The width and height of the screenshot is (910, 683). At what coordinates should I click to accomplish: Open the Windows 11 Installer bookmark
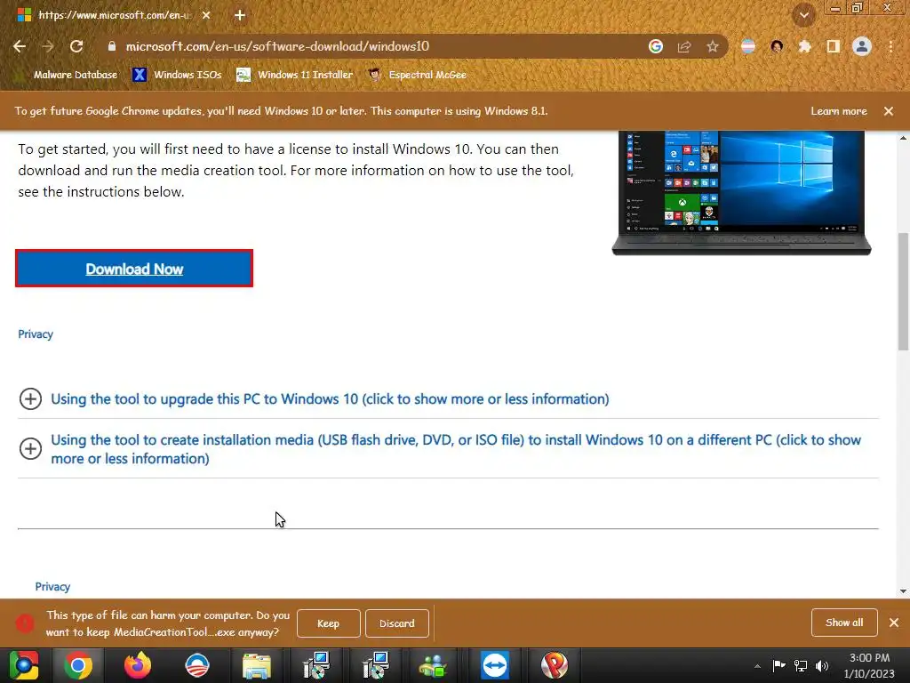295,75
